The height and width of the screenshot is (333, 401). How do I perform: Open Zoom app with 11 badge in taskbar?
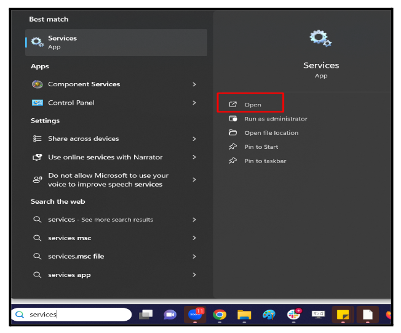click(x=196, y=315)
